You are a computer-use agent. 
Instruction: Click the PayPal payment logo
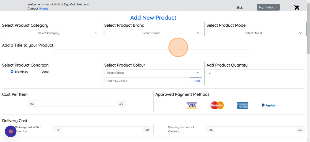[x=268, y=105]
